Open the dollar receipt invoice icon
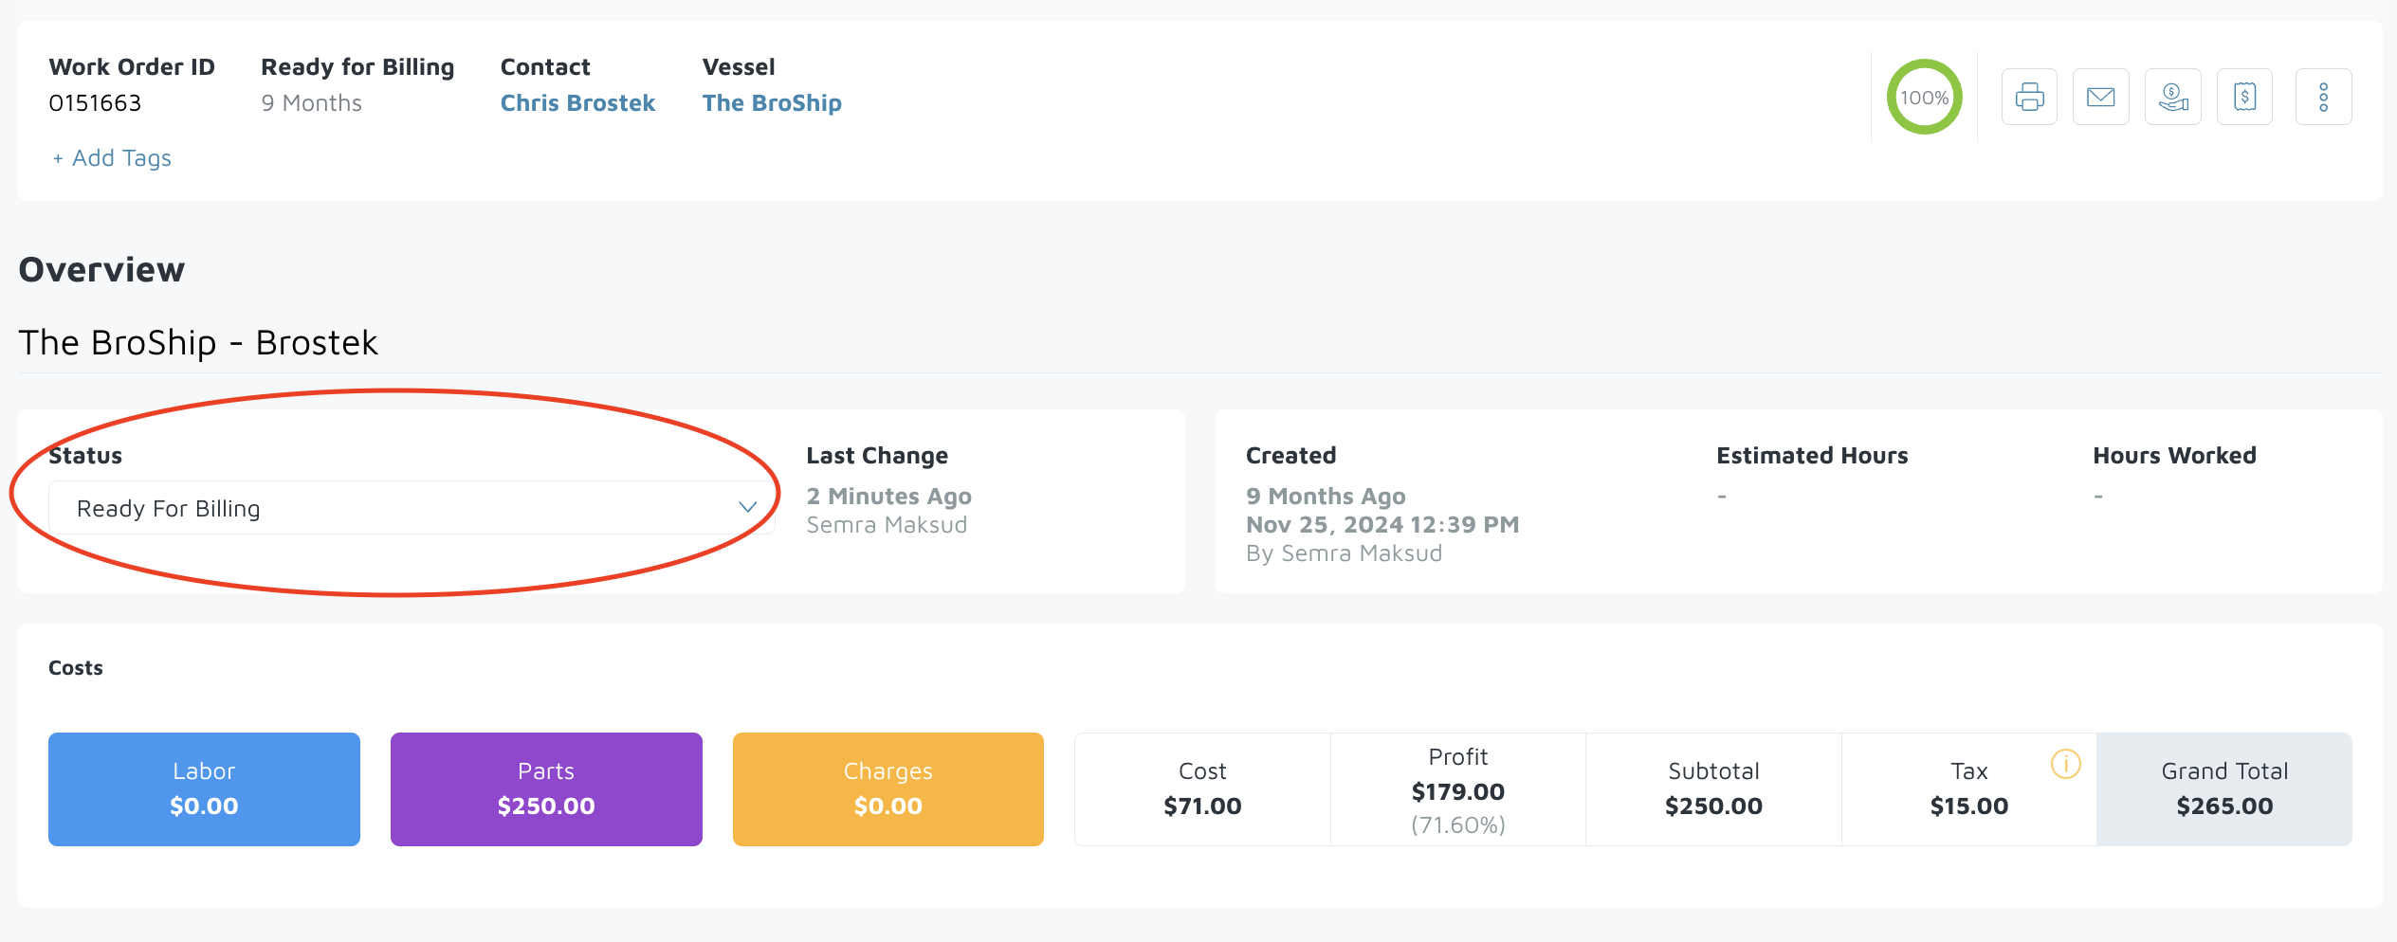Screen dimensions: 2397x942 2244,97
